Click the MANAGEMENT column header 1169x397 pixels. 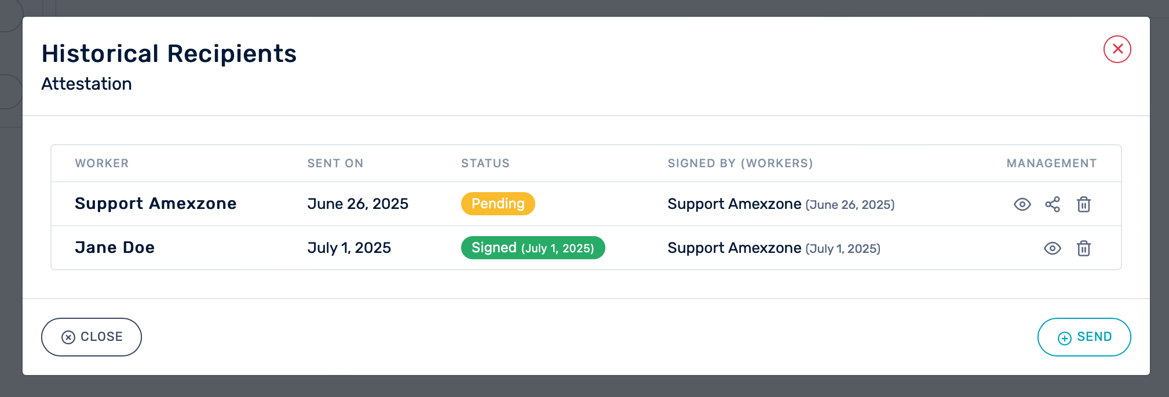coord(1051,163)
